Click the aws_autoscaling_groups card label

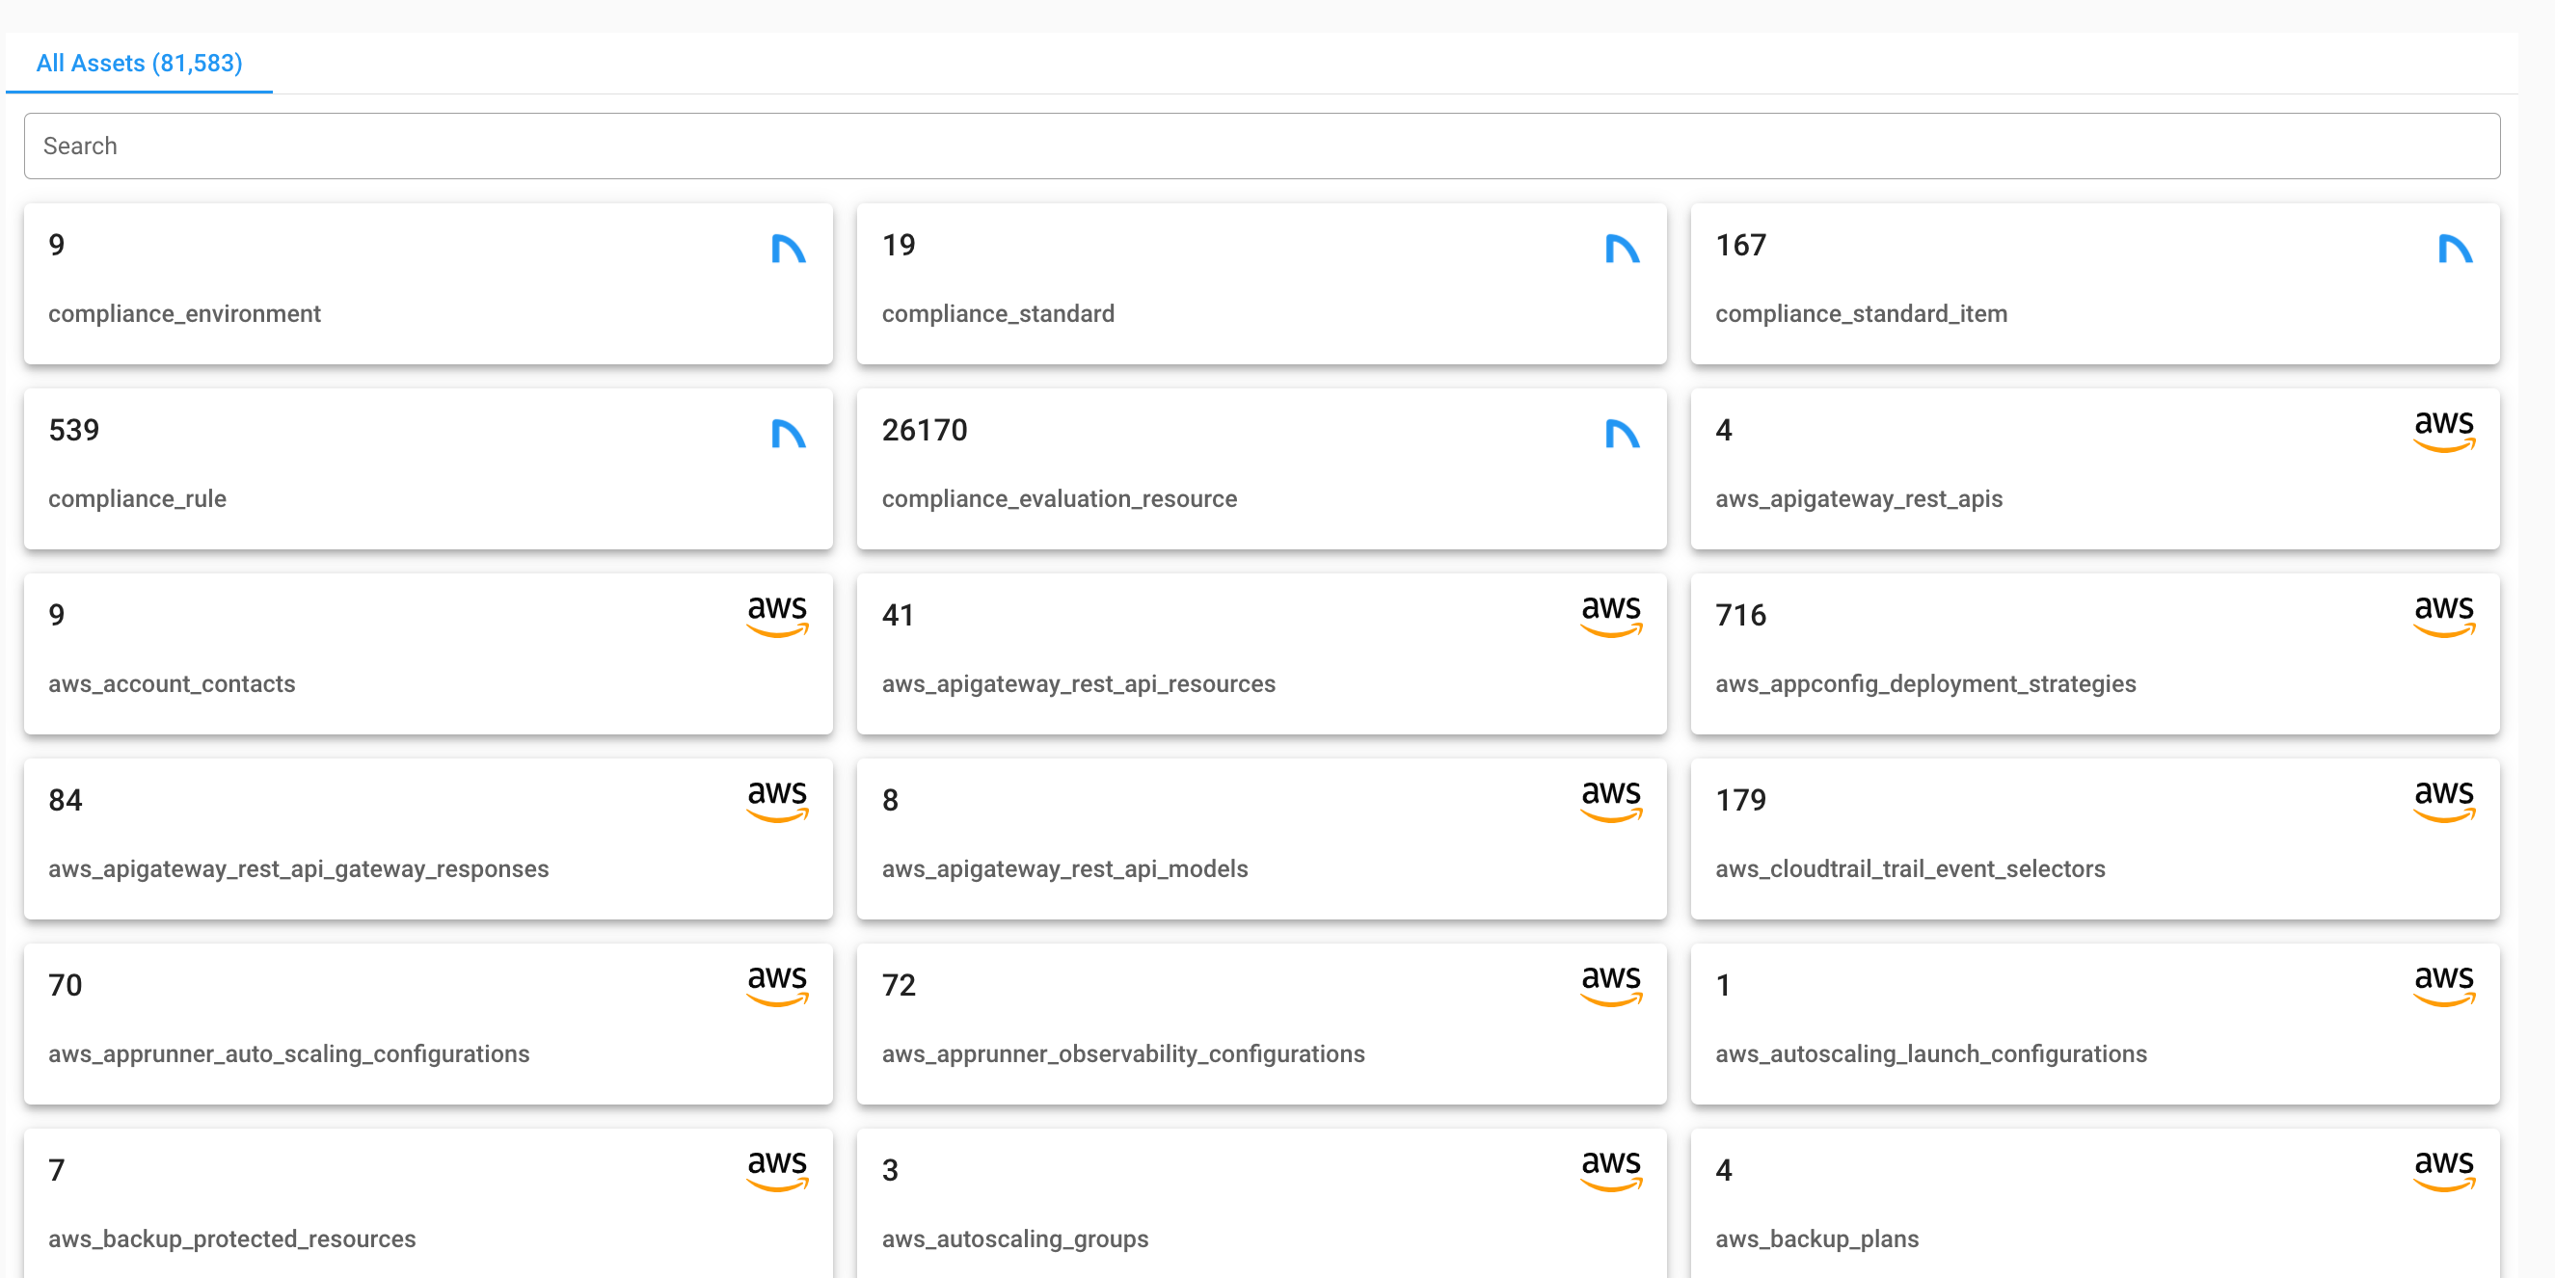(x=1014, y=1238)
